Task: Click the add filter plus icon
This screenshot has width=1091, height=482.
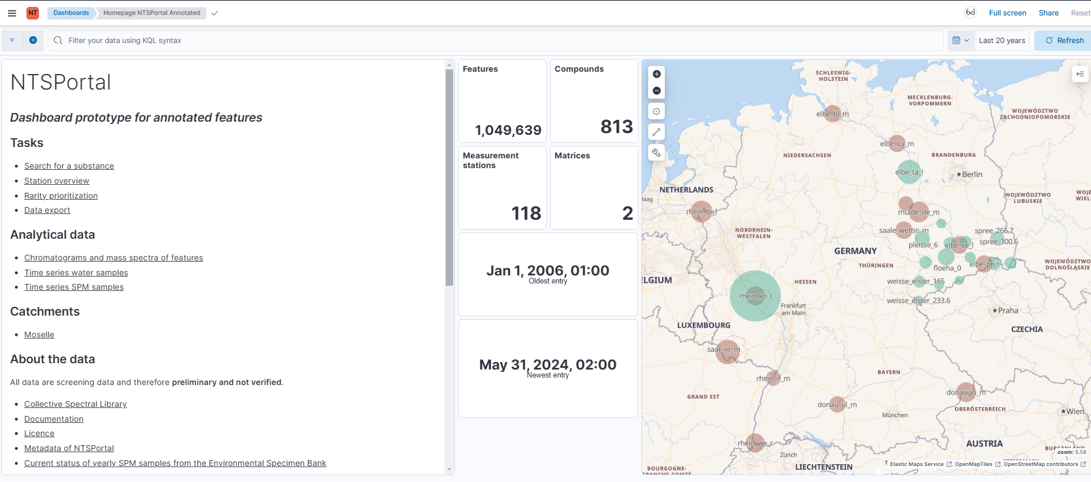Action: (33, 40)
